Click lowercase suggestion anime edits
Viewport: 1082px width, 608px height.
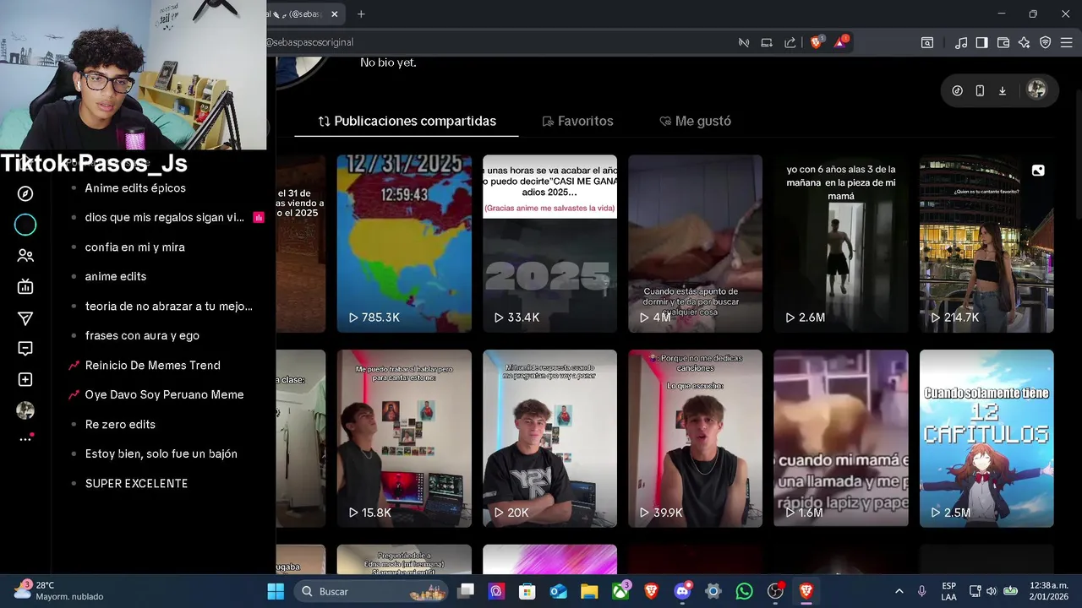coord(116,276)
